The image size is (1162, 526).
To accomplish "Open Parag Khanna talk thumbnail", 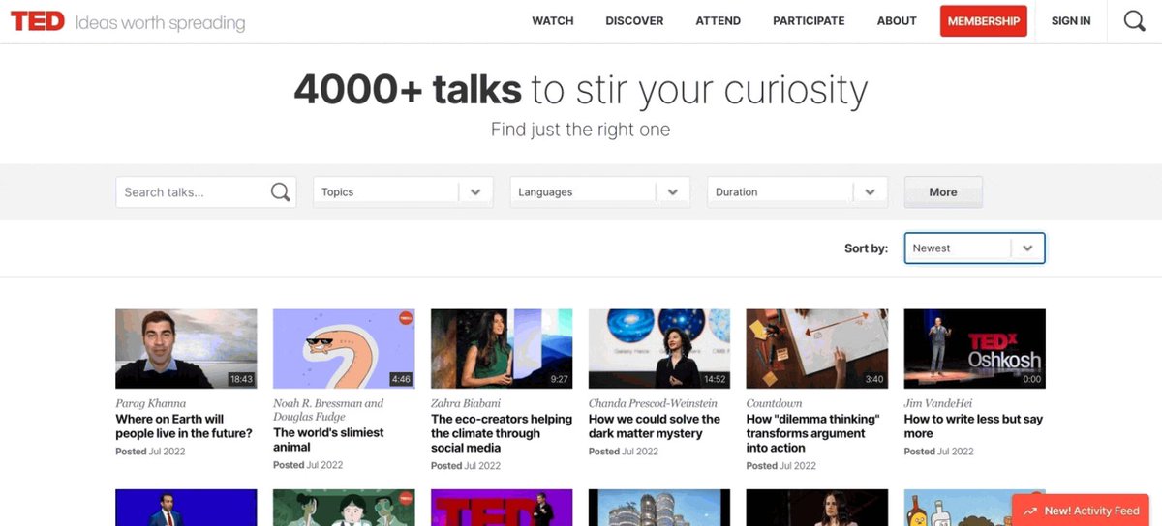I will click(186, 349).
